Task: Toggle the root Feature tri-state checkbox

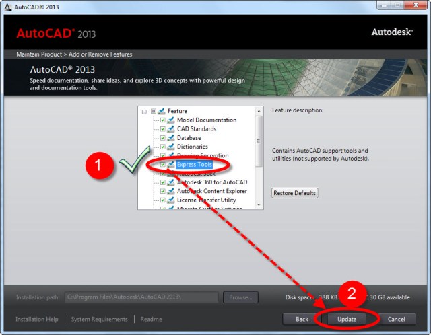Action: click(154, 111)
